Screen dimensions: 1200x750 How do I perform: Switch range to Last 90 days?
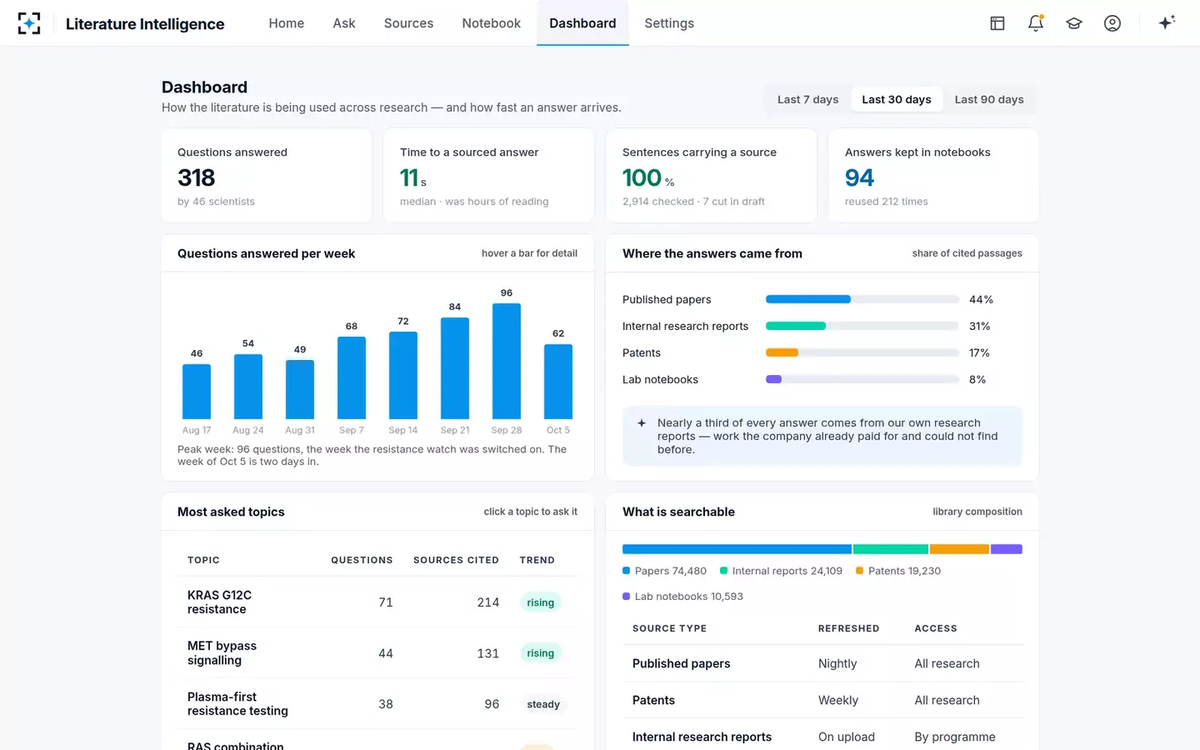pyautogui.click(x=989, y=99)
